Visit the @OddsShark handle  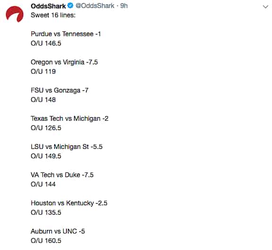pos(95,6)
